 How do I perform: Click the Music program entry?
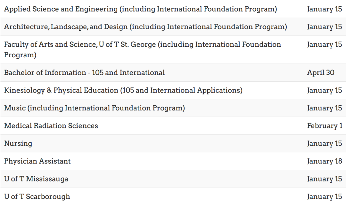tap(95, 108)
